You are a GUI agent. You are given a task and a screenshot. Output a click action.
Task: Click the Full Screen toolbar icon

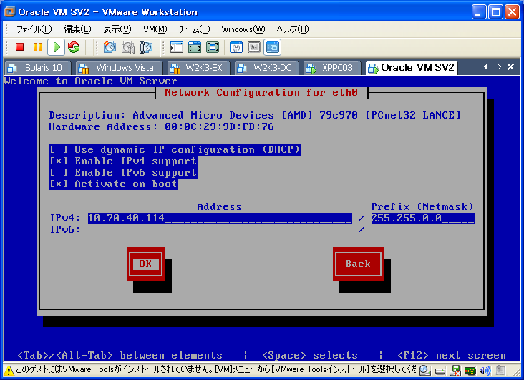click(x=213, y=47)
